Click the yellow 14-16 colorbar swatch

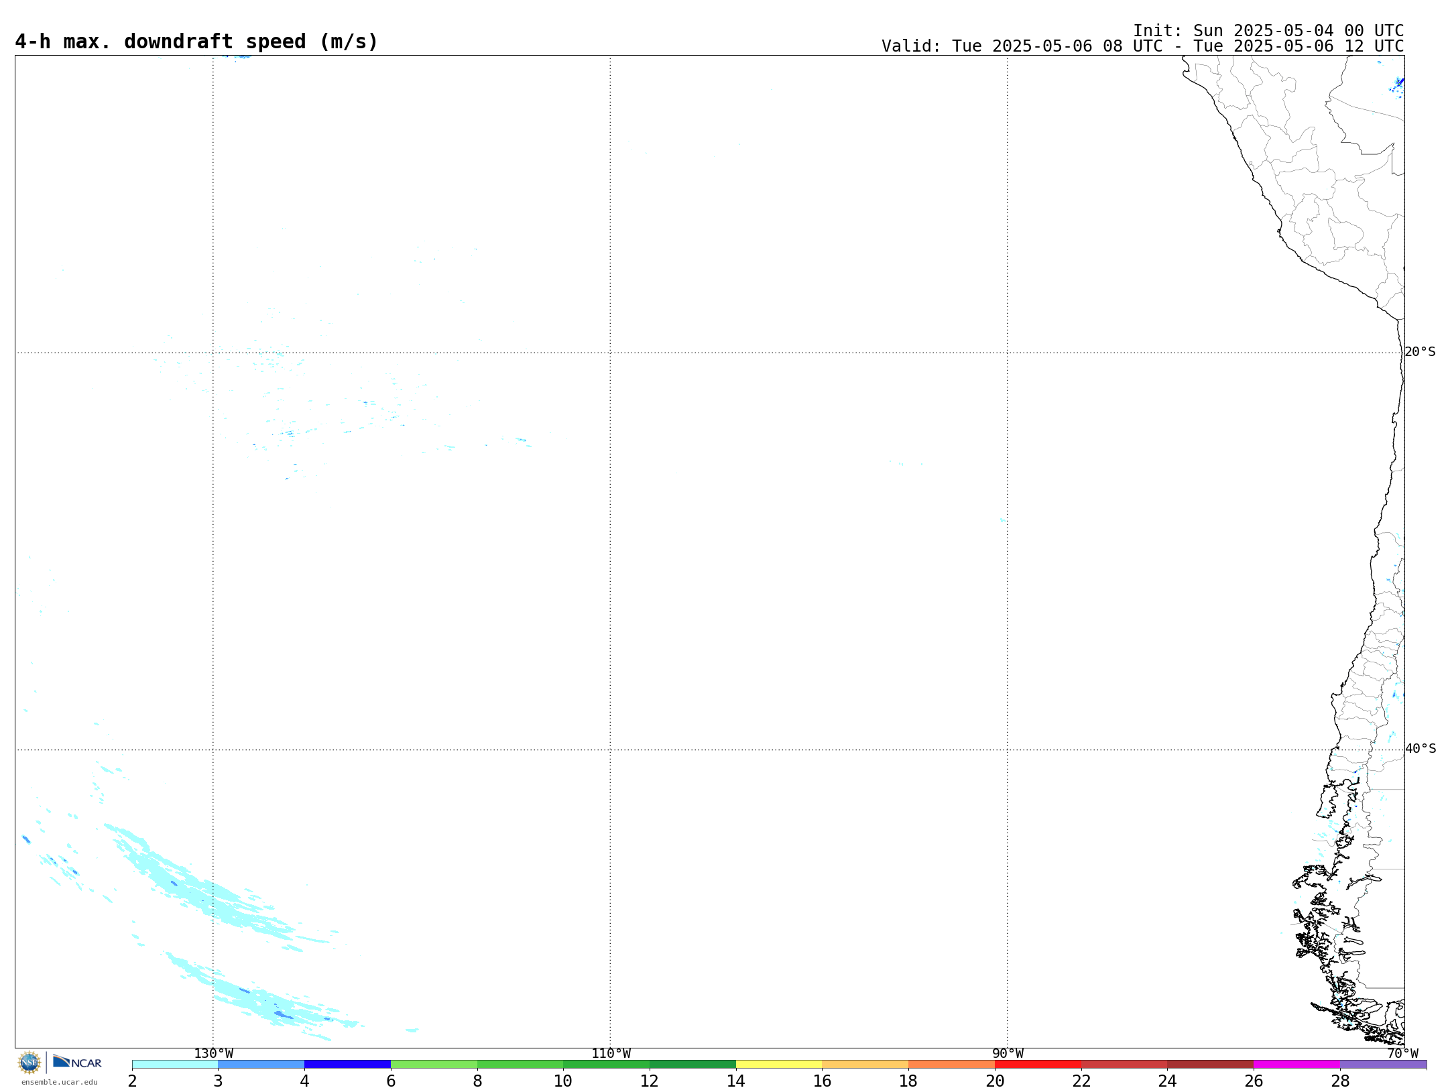pyautogui.click(x=779, y=1065)
